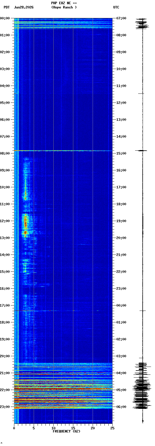155x446 pixels.
Task: Click the 12:00 PDT time label
Action: point(5,221)
